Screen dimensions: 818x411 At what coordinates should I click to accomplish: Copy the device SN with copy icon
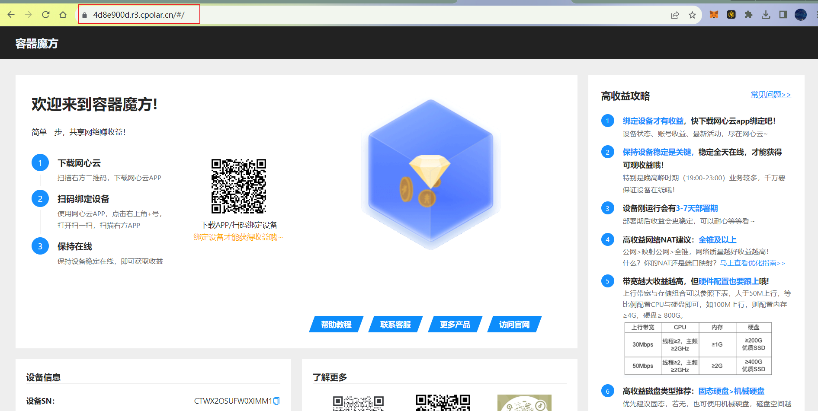277,401
